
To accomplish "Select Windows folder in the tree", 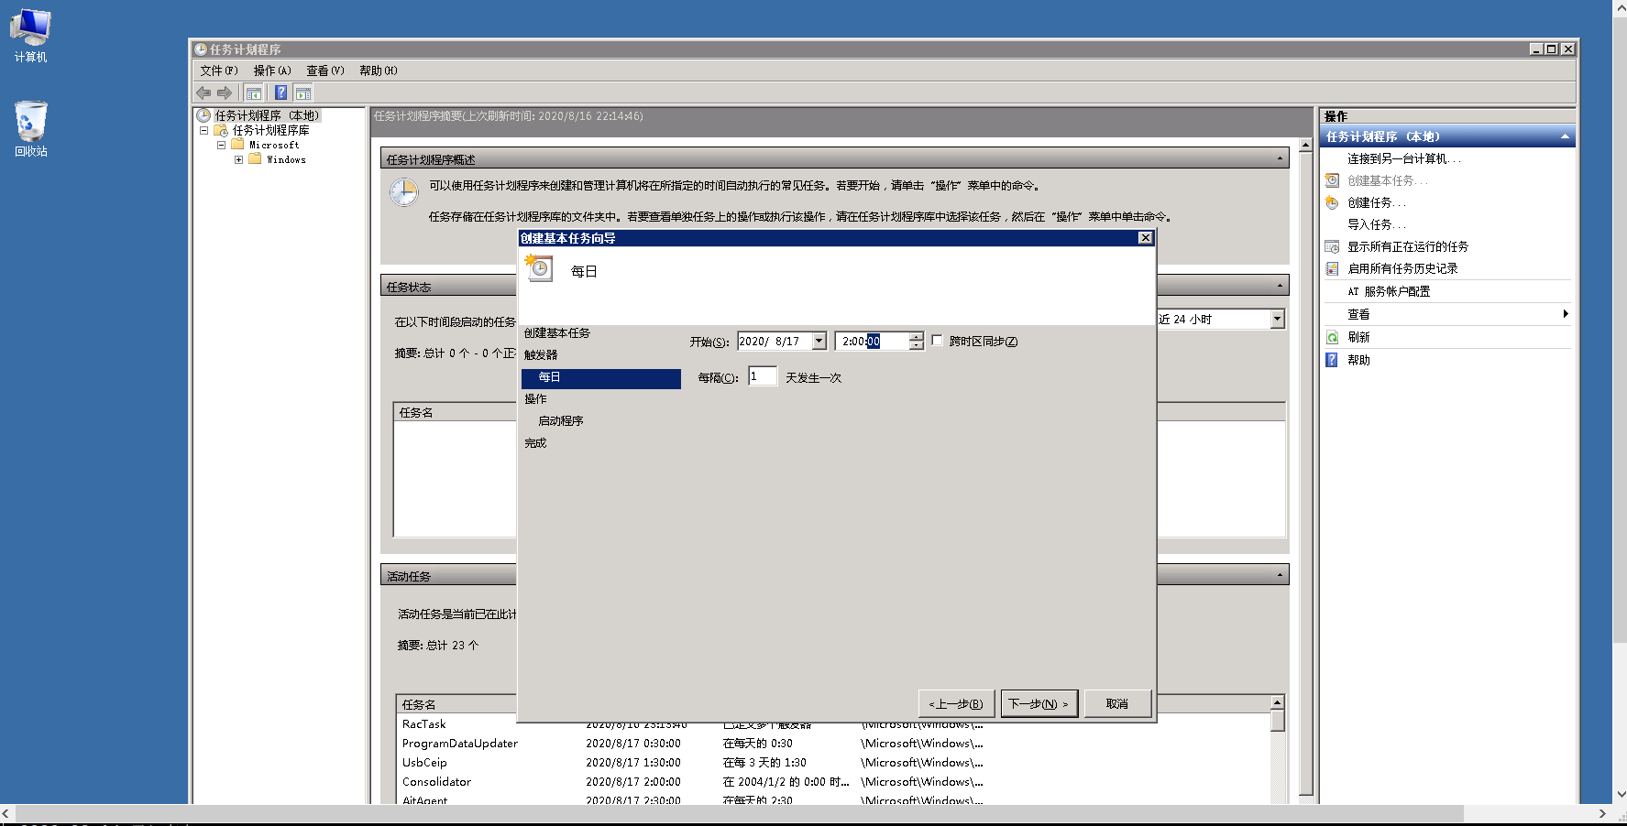I will click(x=286, y=159).
